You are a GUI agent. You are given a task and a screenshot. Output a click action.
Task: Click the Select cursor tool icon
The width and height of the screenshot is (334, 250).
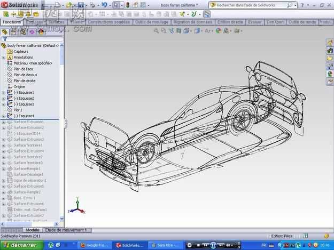(x=116, y=5)
